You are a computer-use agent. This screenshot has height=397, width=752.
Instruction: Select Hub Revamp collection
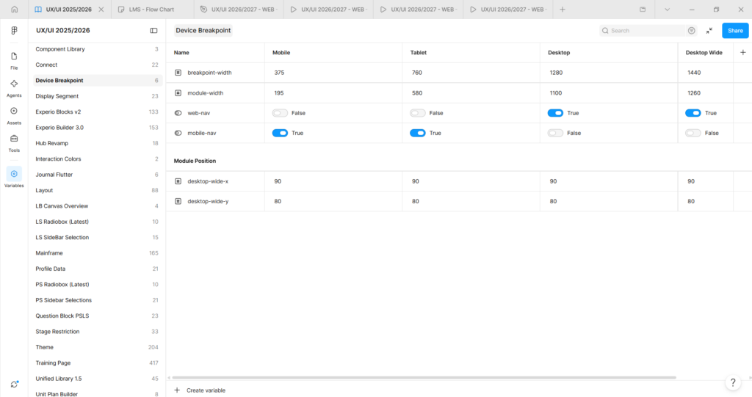(98, 143)
